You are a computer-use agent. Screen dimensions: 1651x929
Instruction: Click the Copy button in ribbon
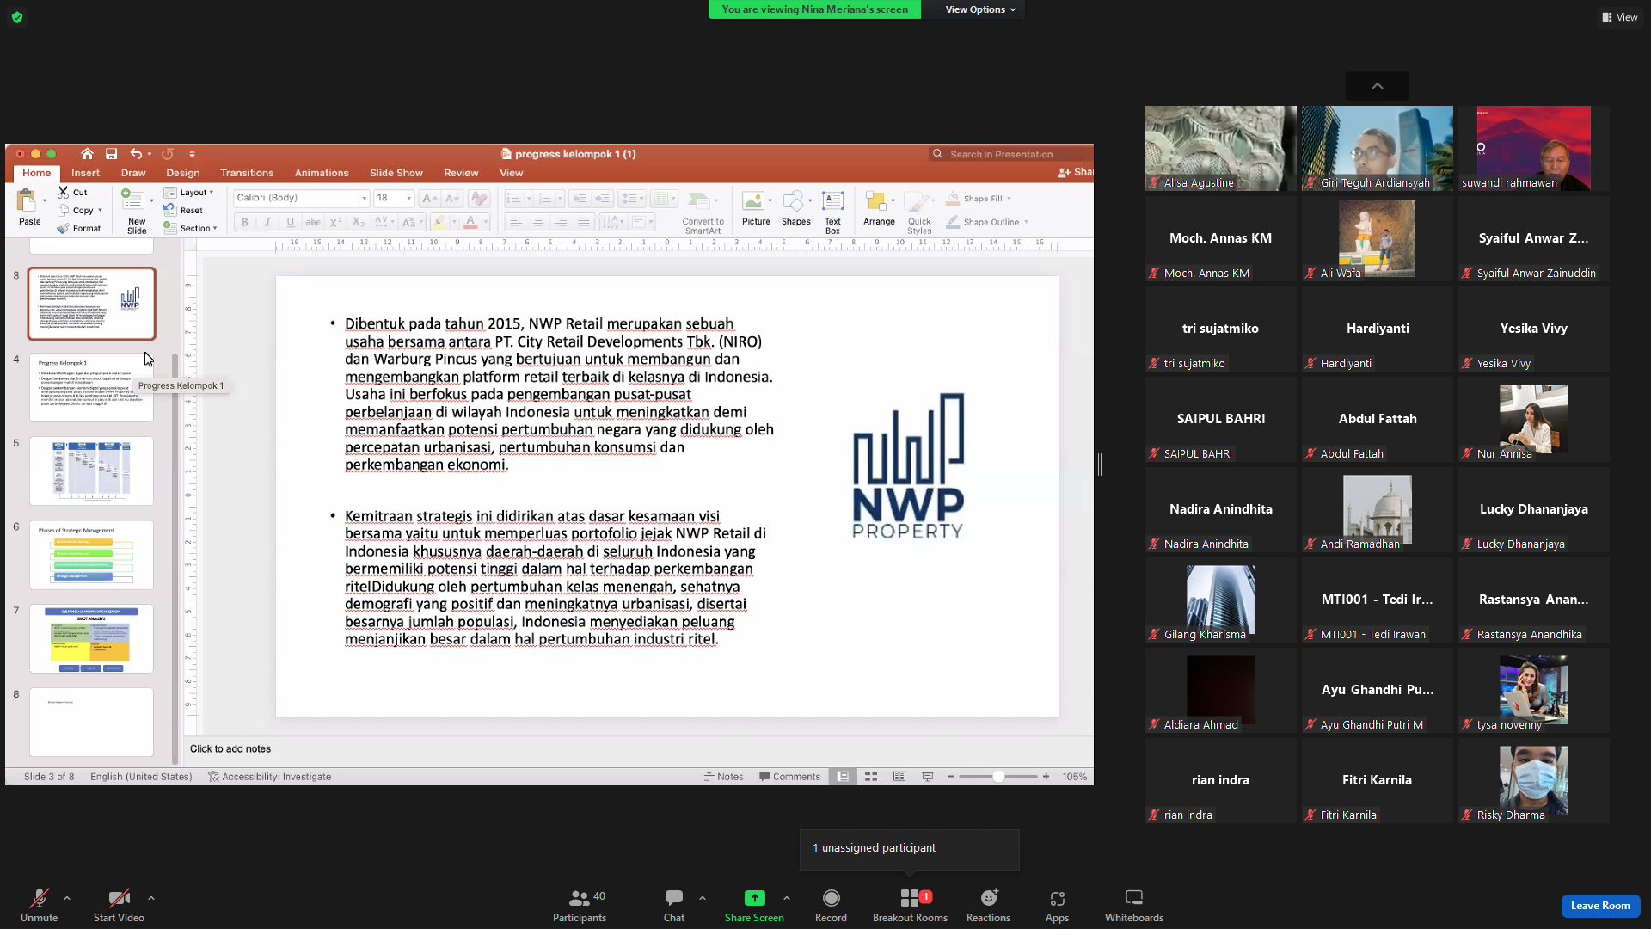[x=80, y=211]
